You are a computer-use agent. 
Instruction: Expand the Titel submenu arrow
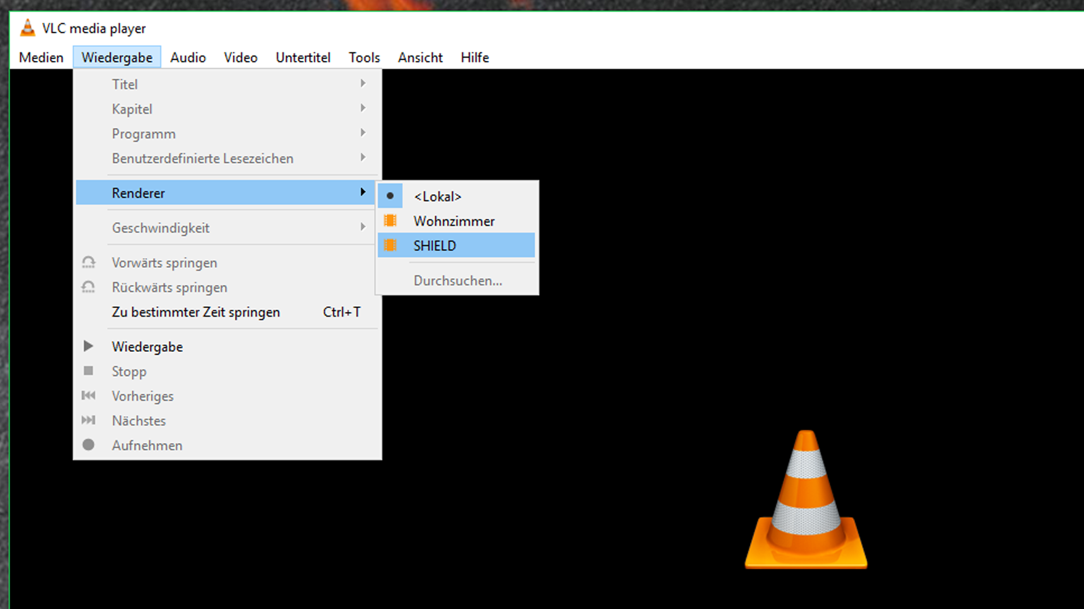click(x=363, y=83)
